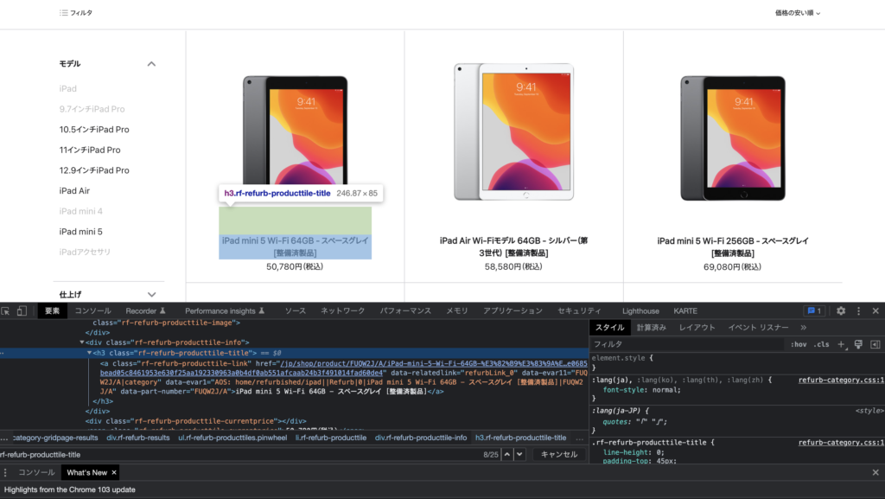Open the Performance insights tab
Image resolution: width=885 pixels, height=499 pixels.
coord(225,311)
